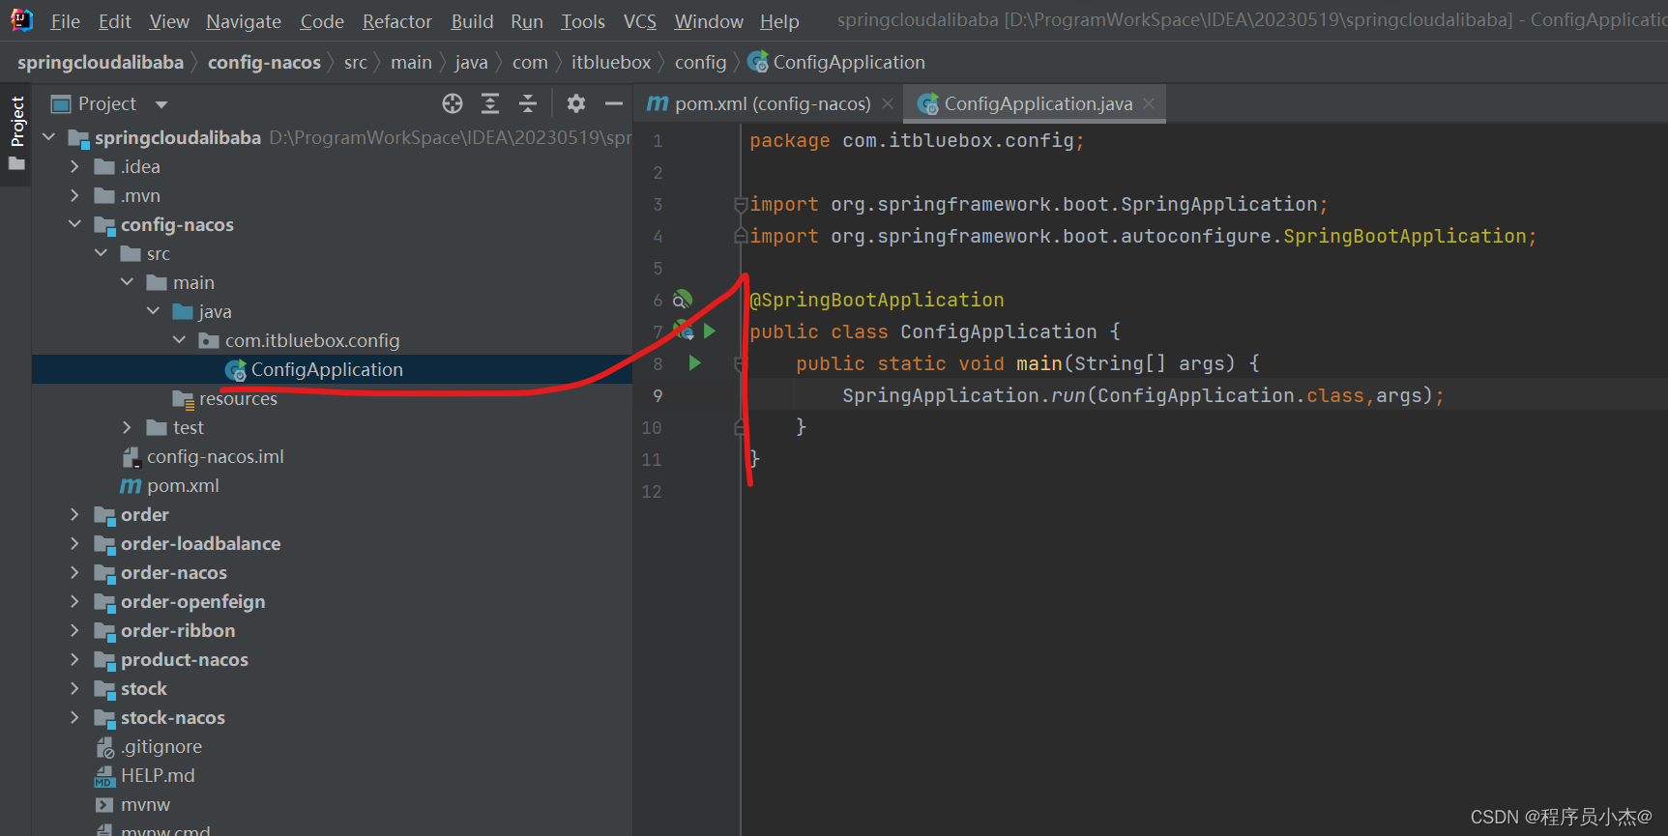Open the Run menu
This screenshot has width=1668, height=836.
click(527, 21)
